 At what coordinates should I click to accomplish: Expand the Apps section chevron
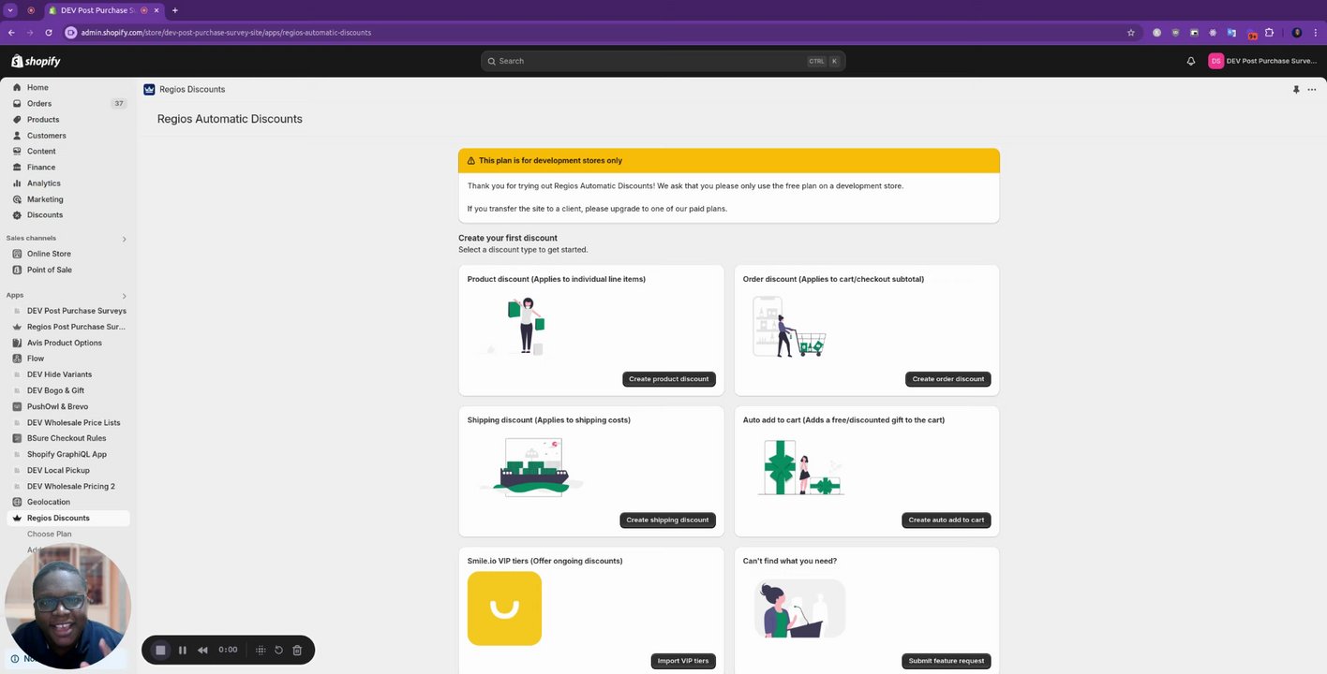click(124, 296)
